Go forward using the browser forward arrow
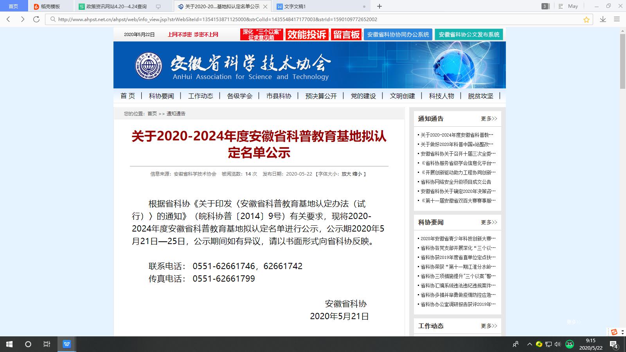This screenshot has width=626, height=352. 22,19
